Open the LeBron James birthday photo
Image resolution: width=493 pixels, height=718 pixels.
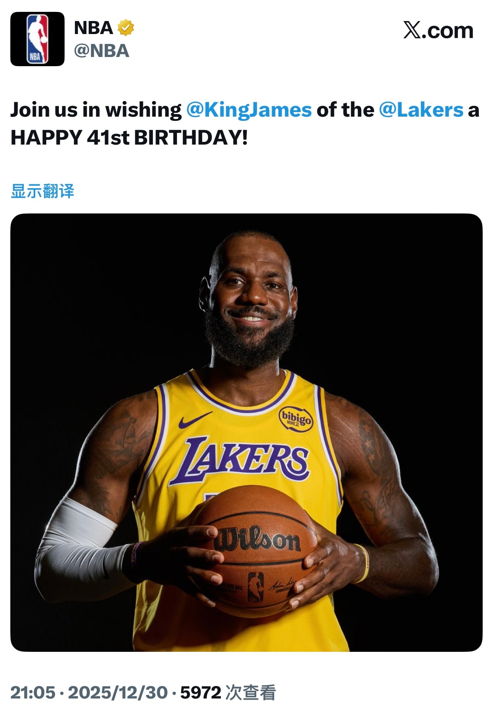[x=246, y=440]
